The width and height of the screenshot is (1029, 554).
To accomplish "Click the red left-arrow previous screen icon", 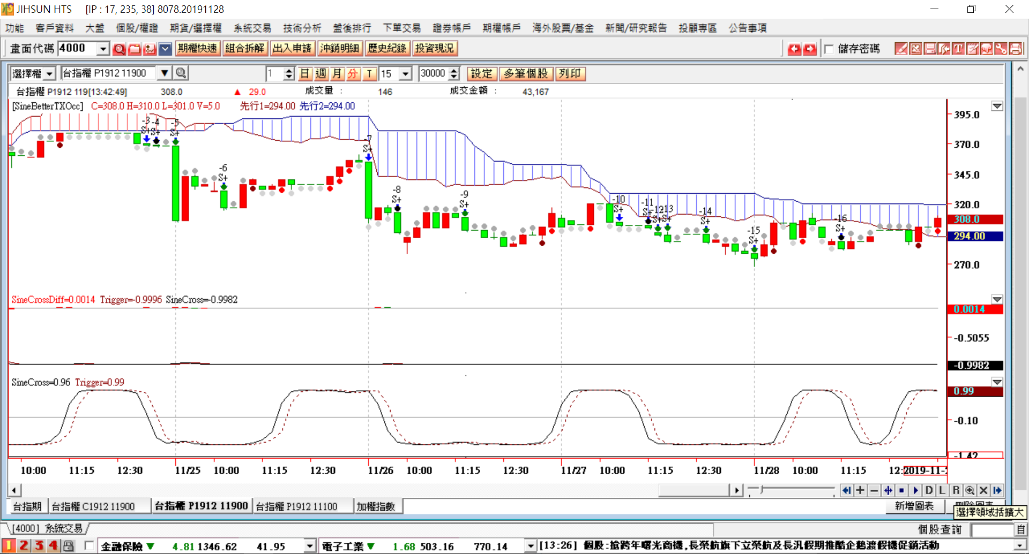I will point(794,49).
